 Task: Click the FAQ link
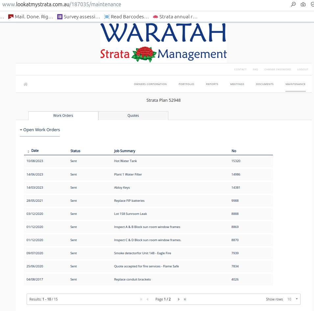click(x=255, y=69)
